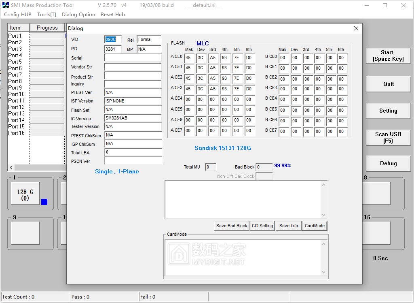Open CID Setting
Viewport: 414px width, 303px height.
tap(262, 226)
